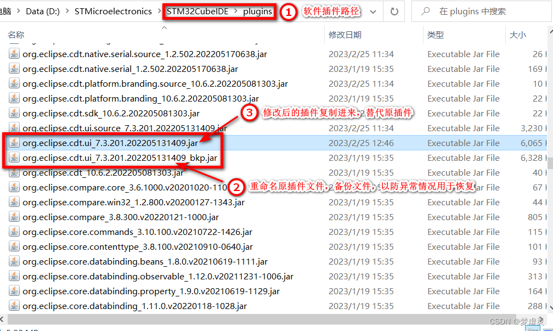Click the refresh button in address bar
Viewport: 553px width, 331px height.
(x=394, y=12)
